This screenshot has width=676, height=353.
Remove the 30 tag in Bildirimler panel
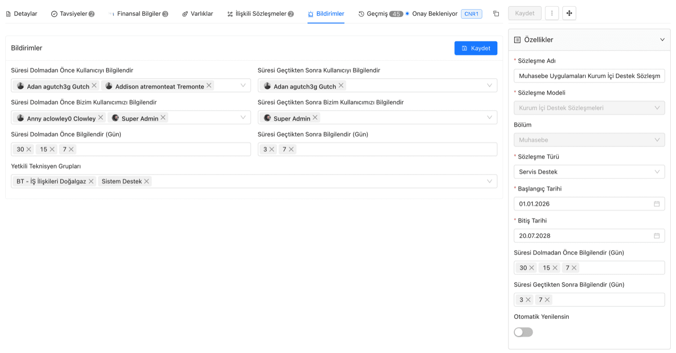tap(29, 149)
